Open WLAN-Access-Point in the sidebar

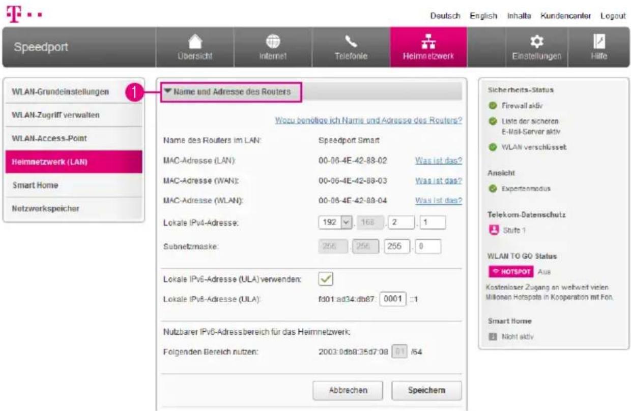click(73, 139)
